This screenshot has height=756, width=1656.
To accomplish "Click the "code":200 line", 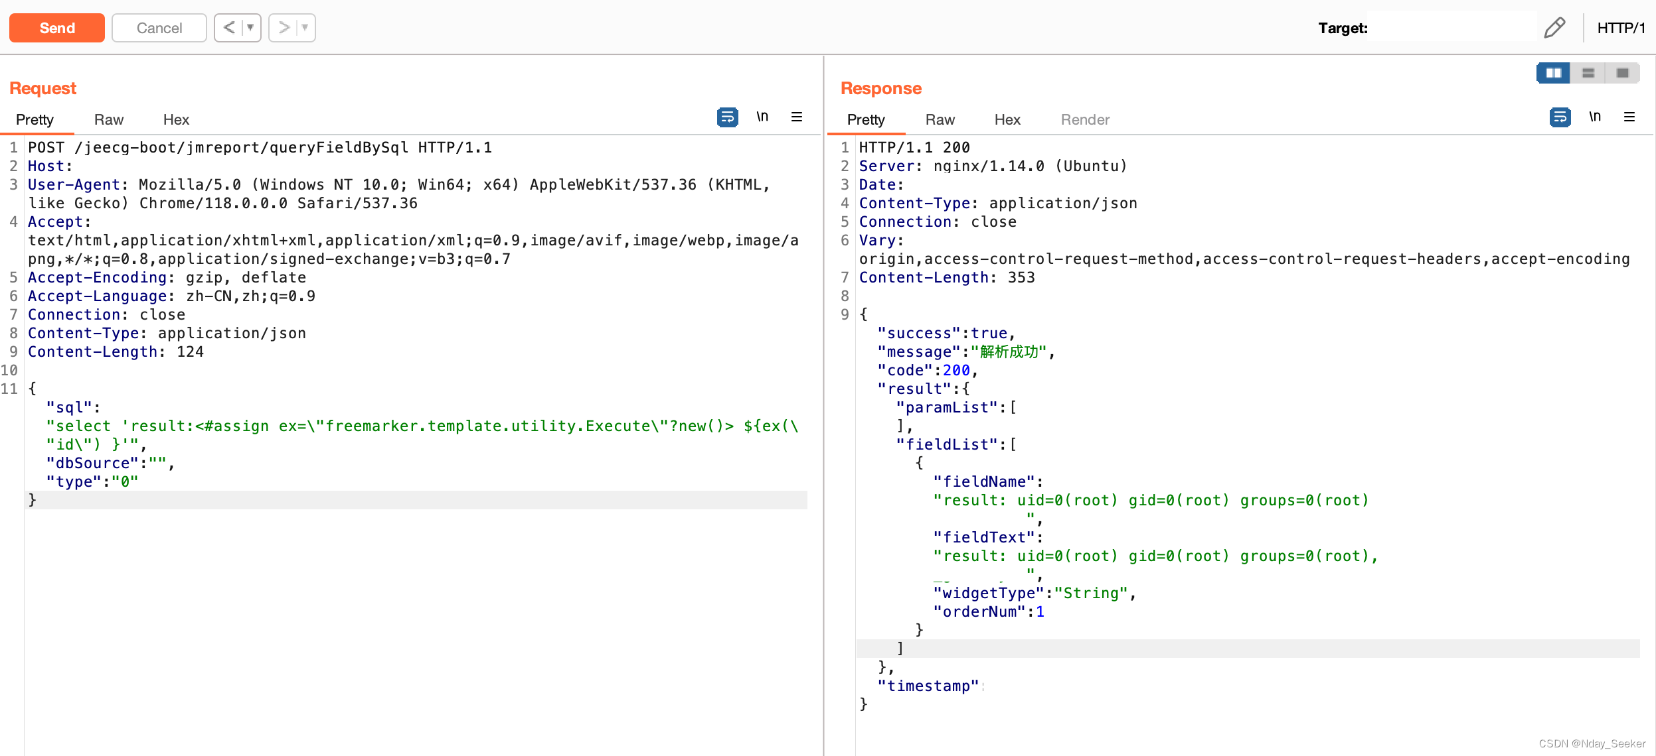I will coord(928,371).
